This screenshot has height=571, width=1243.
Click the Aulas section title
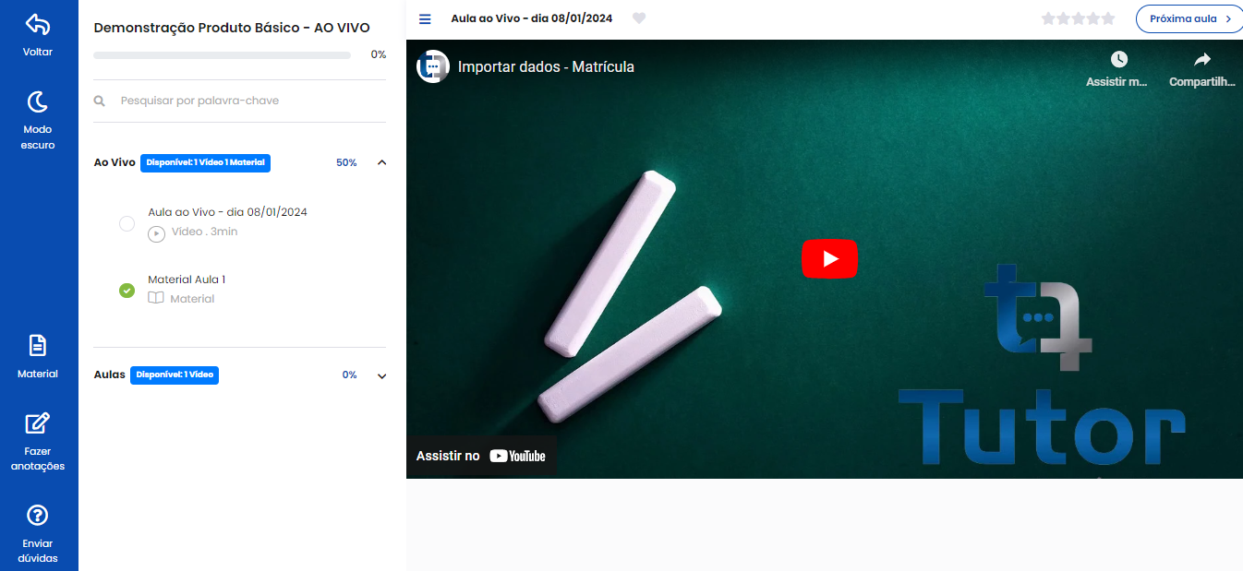click(109, 375)
